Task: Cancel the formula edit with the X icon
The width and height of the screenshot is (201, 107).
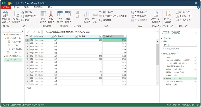Action: click(28, 32)
